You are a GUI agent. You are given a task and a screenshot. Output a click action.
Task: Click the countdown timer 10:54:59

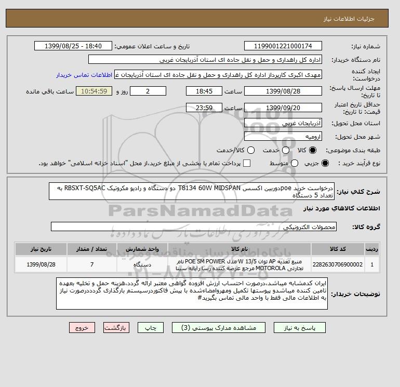point(94,91)
